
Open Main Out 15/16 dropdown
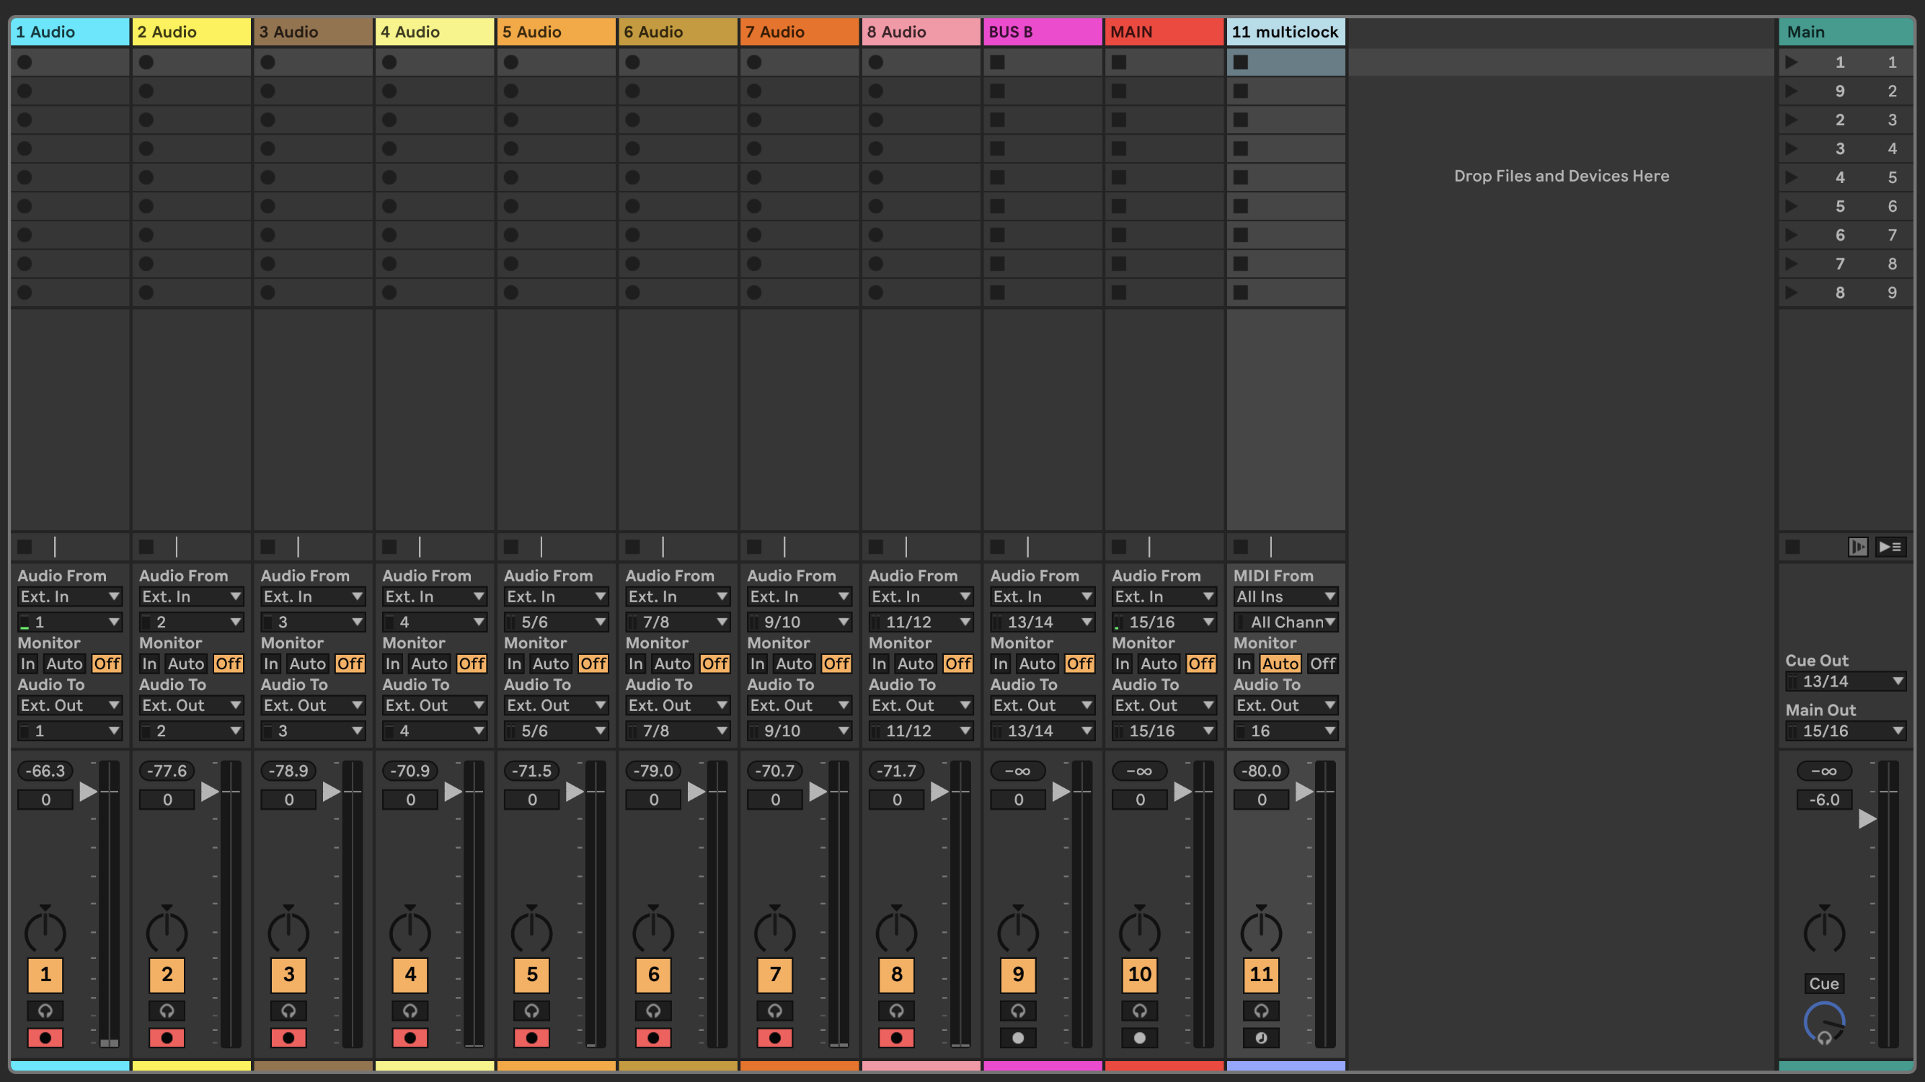point(1845,730)
